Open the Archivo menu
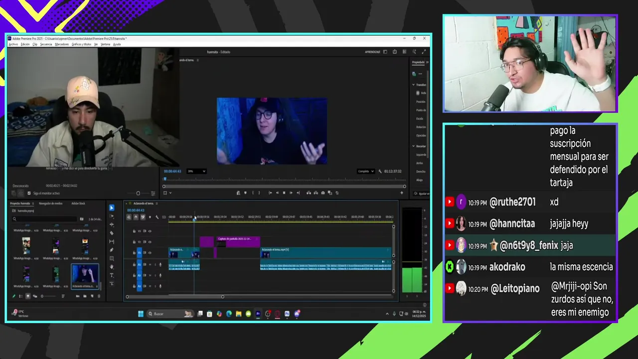The height and width of the screenshot is (359, 638). (13, 44)
